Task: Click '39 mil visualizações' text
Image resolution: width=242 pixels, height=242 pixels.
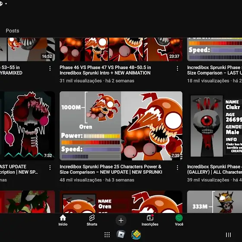Action: click(x=208, y=180)
